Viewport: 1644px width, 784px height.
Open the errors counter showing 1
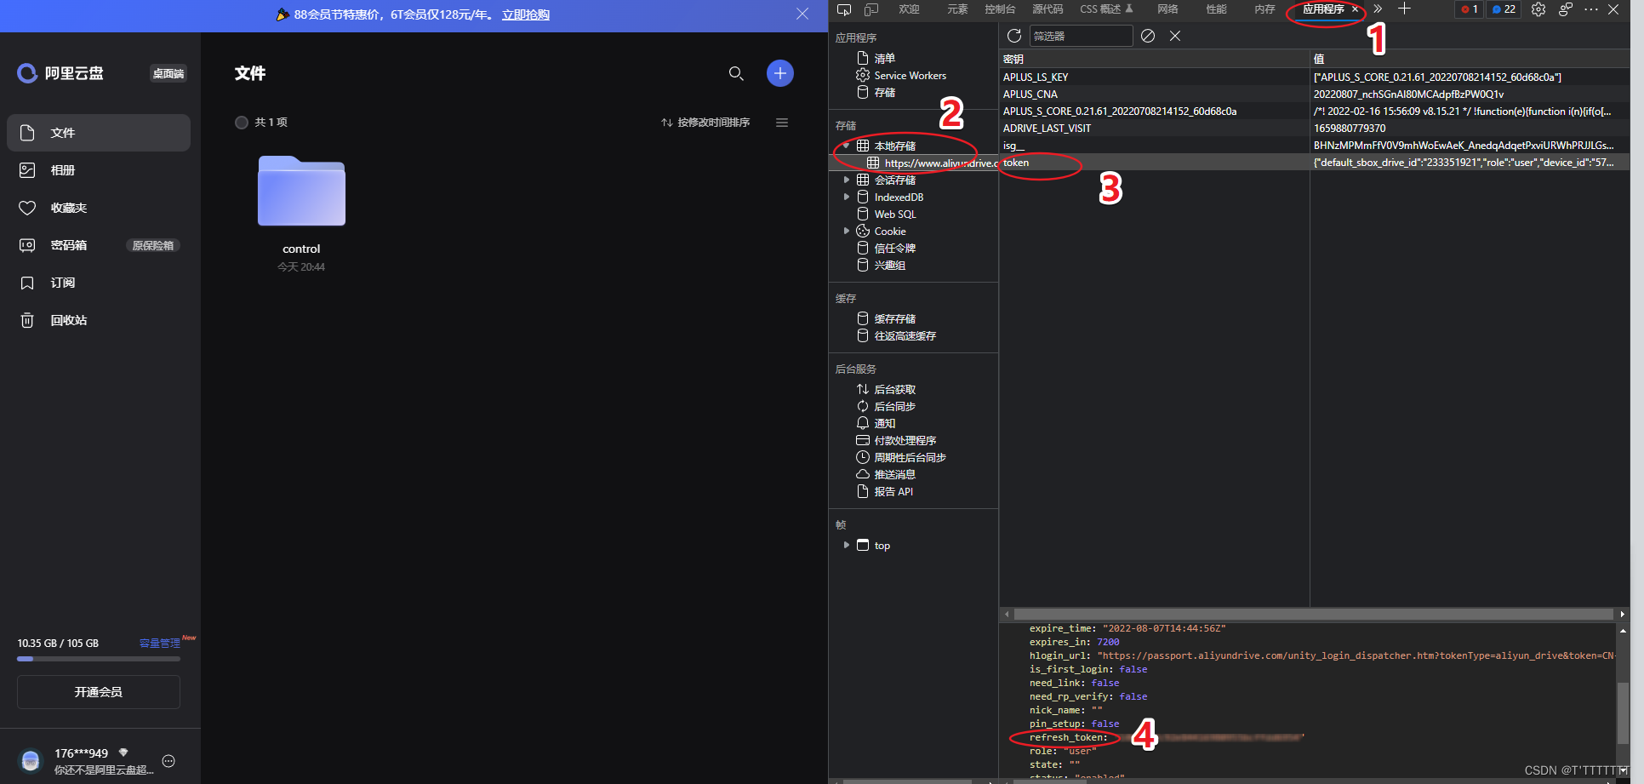(x=1469, y=9)
